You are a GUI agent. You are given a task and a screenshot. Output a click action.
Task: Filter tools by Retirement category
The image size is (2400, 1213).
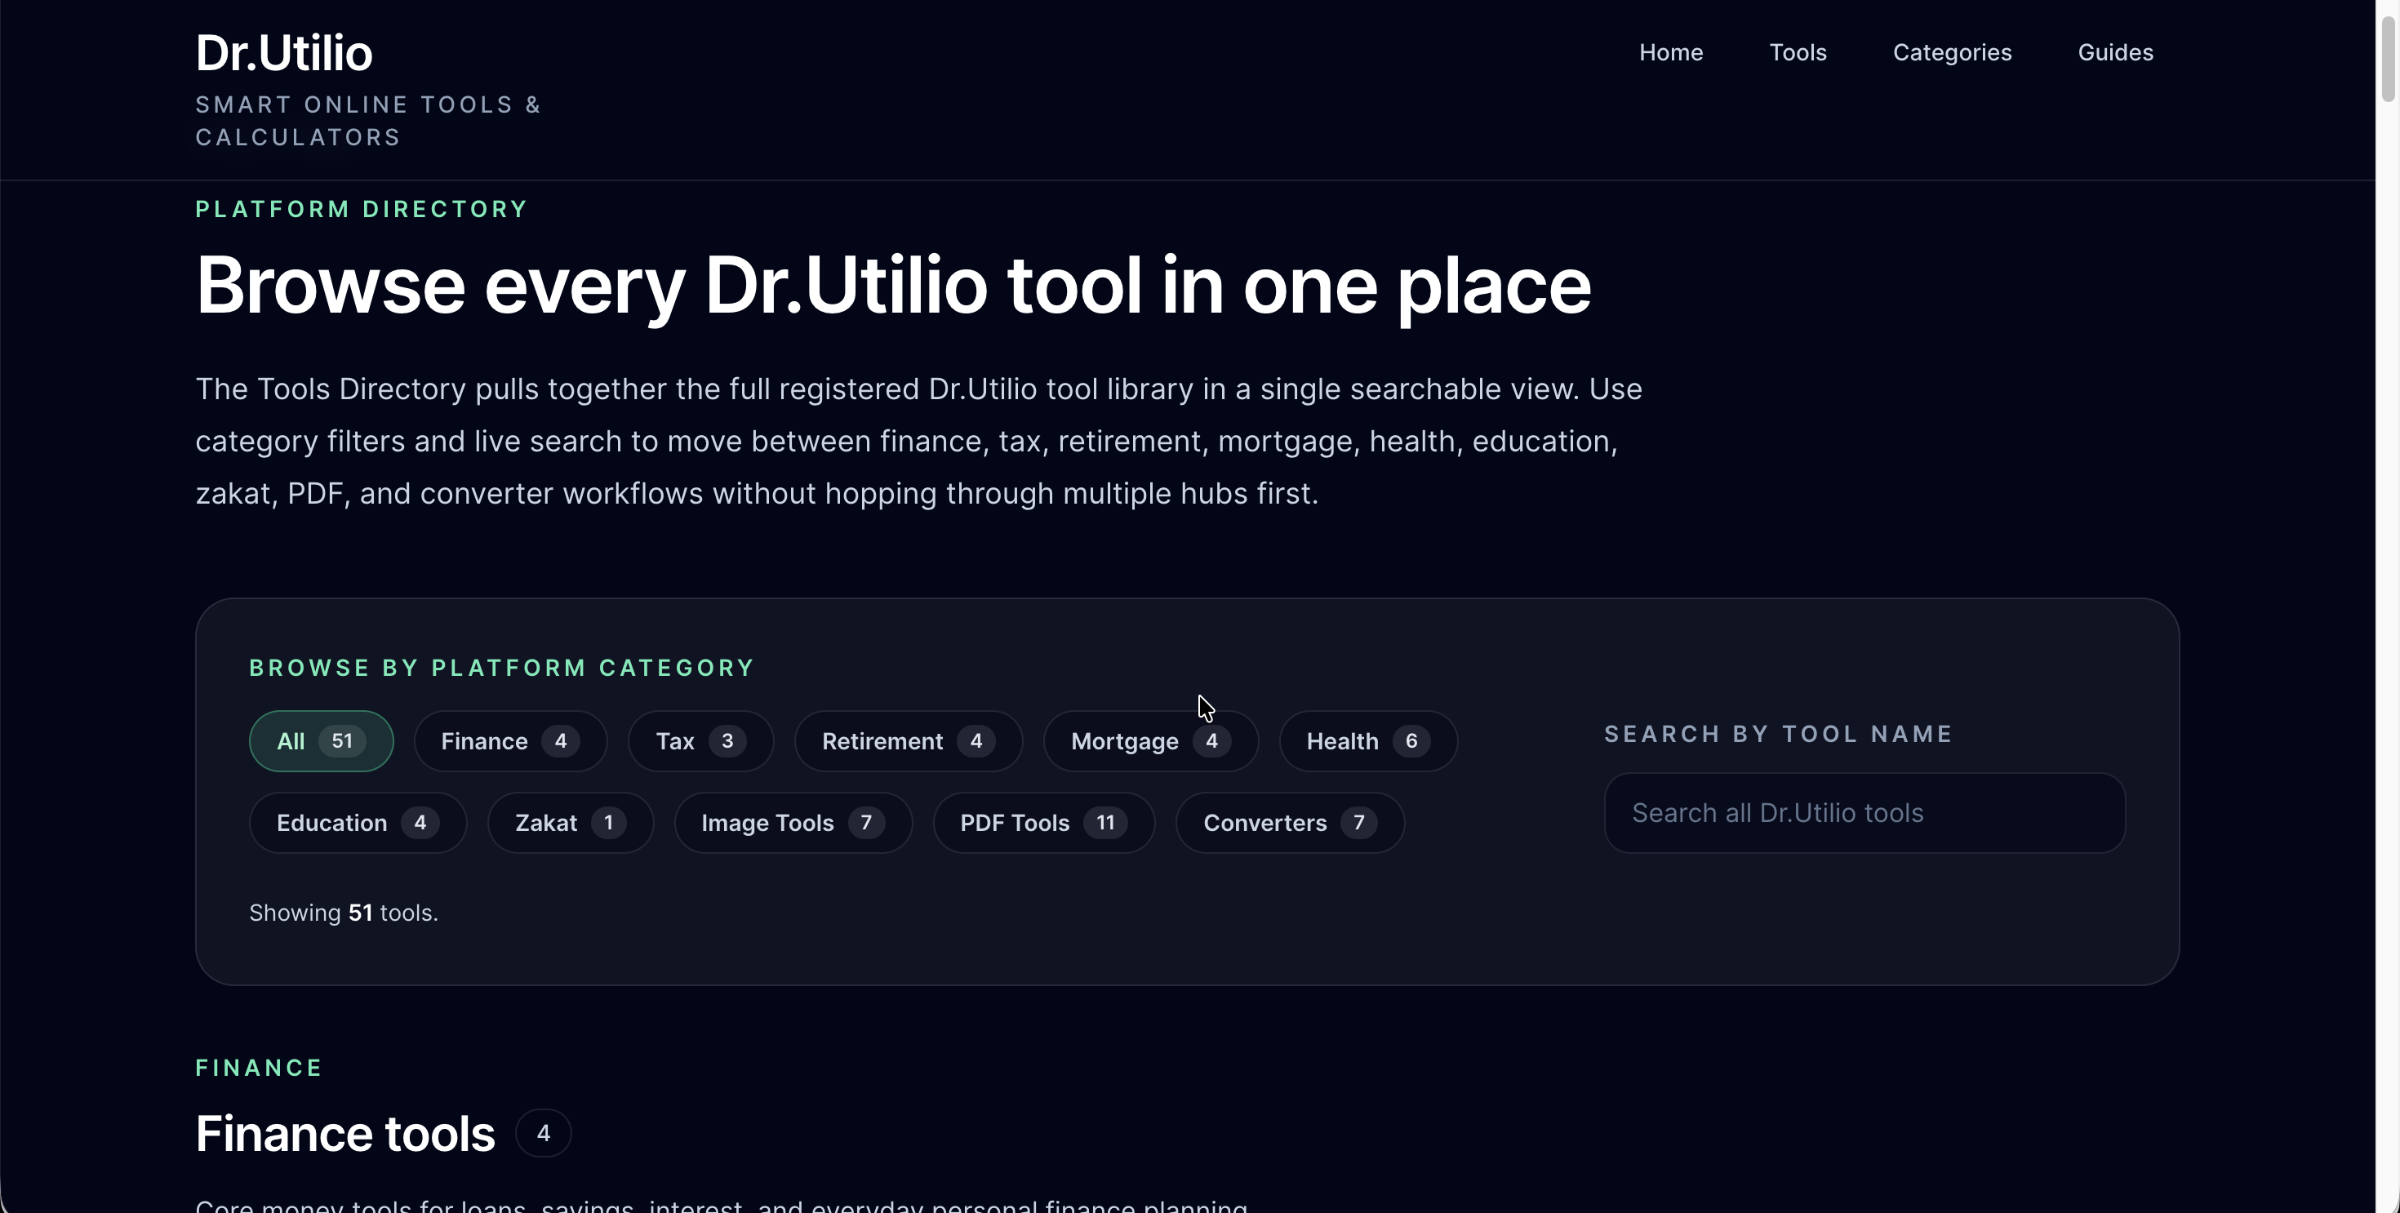pos(908,740)
